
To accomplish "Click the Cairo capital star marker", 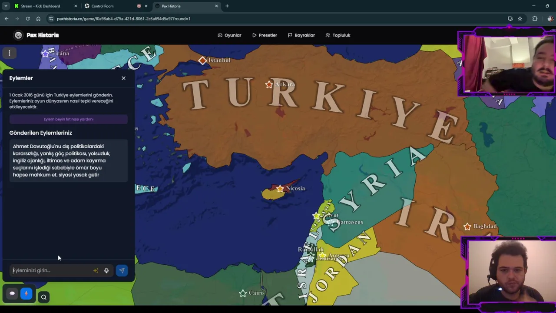I will click(x=243, y=293).
